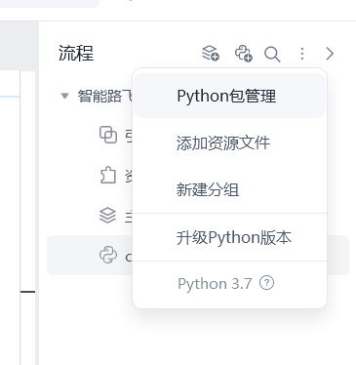Click the add Python module icon

pyautogui.click(x=244, y=53)
